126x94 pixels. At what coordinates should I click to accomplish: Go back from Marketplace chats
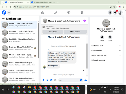click(3, 19)
